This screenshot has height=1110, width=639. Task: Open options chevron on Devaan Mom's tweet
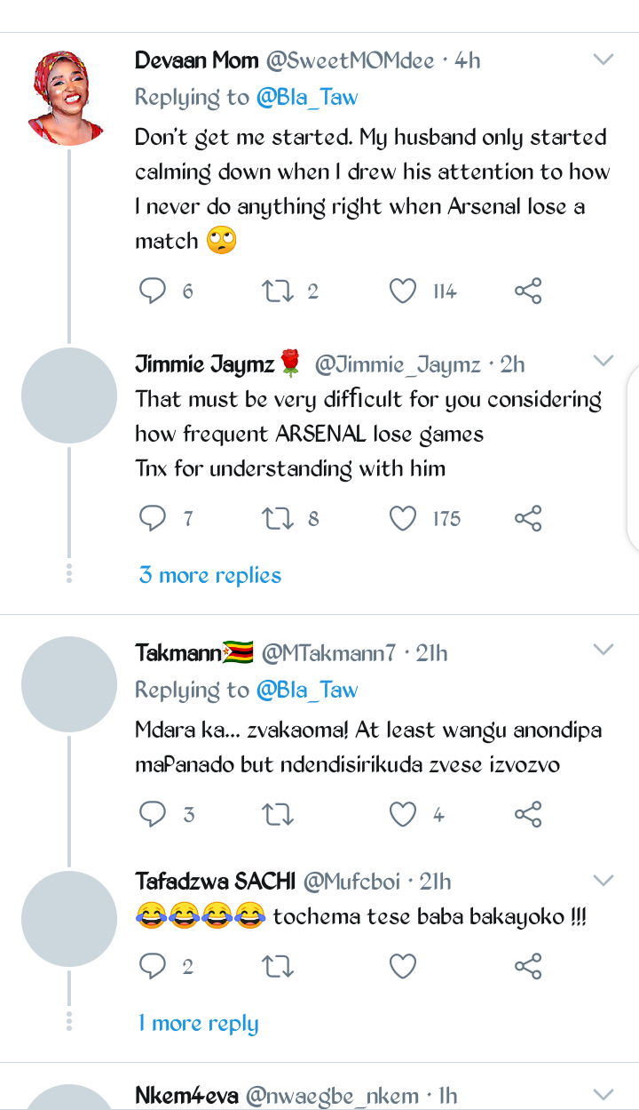click(x=603, y=60)
